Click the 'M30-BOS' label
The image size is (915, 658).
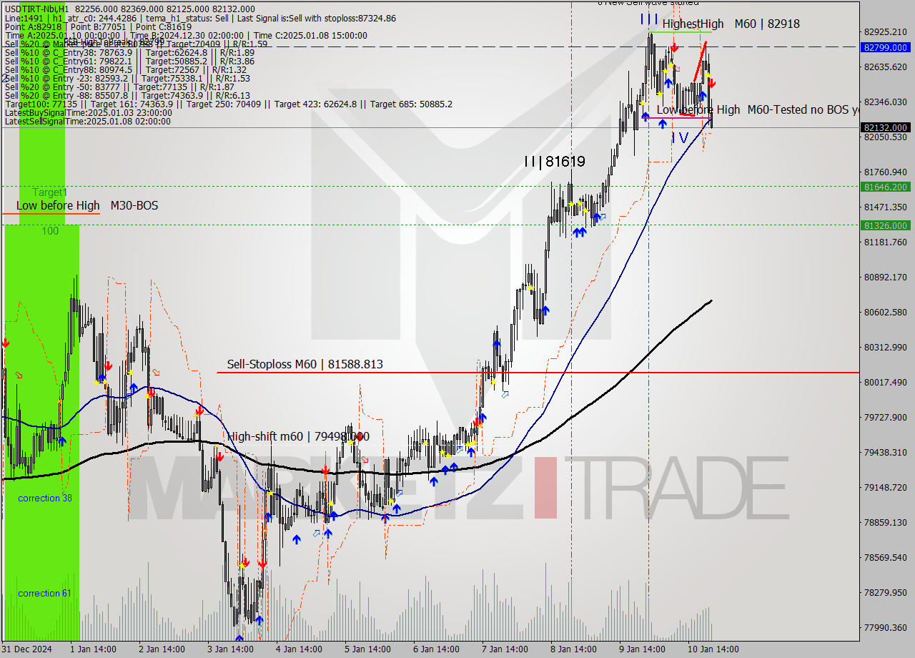pos(134,205)
